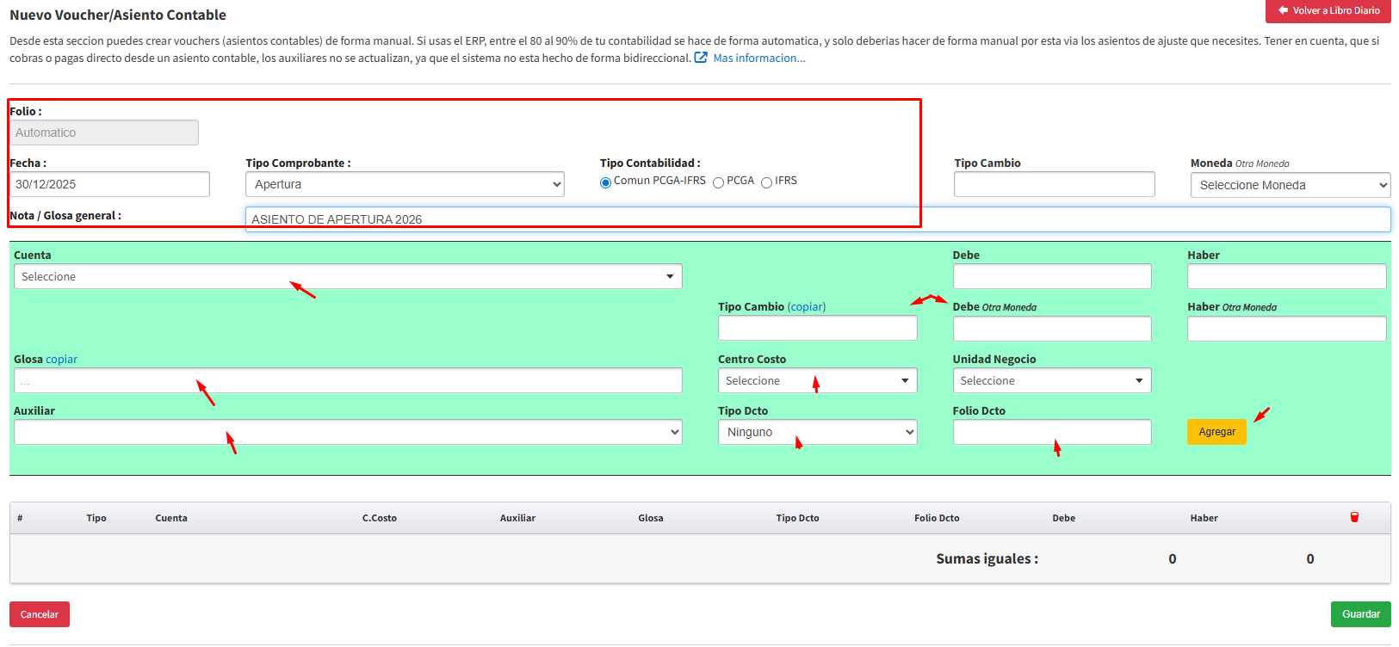This screenshot has width=1399, height=647.
Task: Choose the IFRS radio button
Action: point(766,182)
